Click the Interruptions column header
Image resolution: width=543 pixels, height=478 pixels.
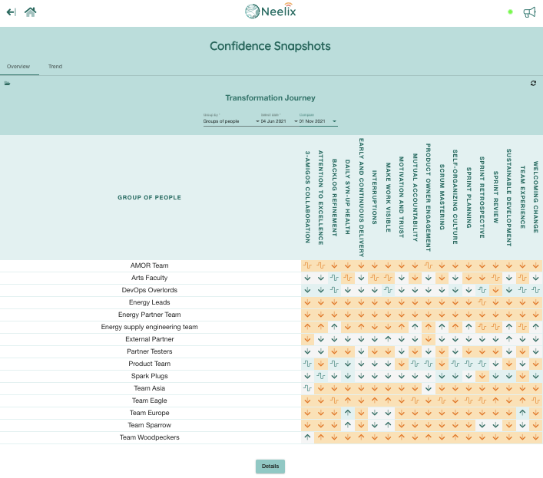click(375, 197)
